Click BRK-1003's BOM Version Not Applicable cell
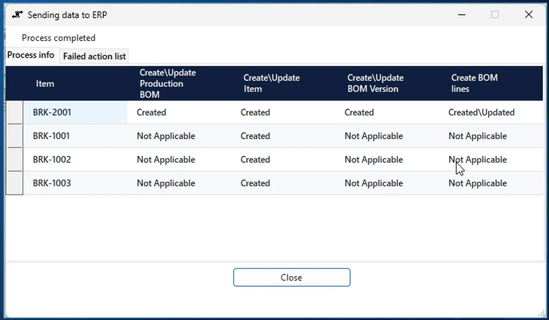This screenshot has width=549, height=320. pos(387,183)
